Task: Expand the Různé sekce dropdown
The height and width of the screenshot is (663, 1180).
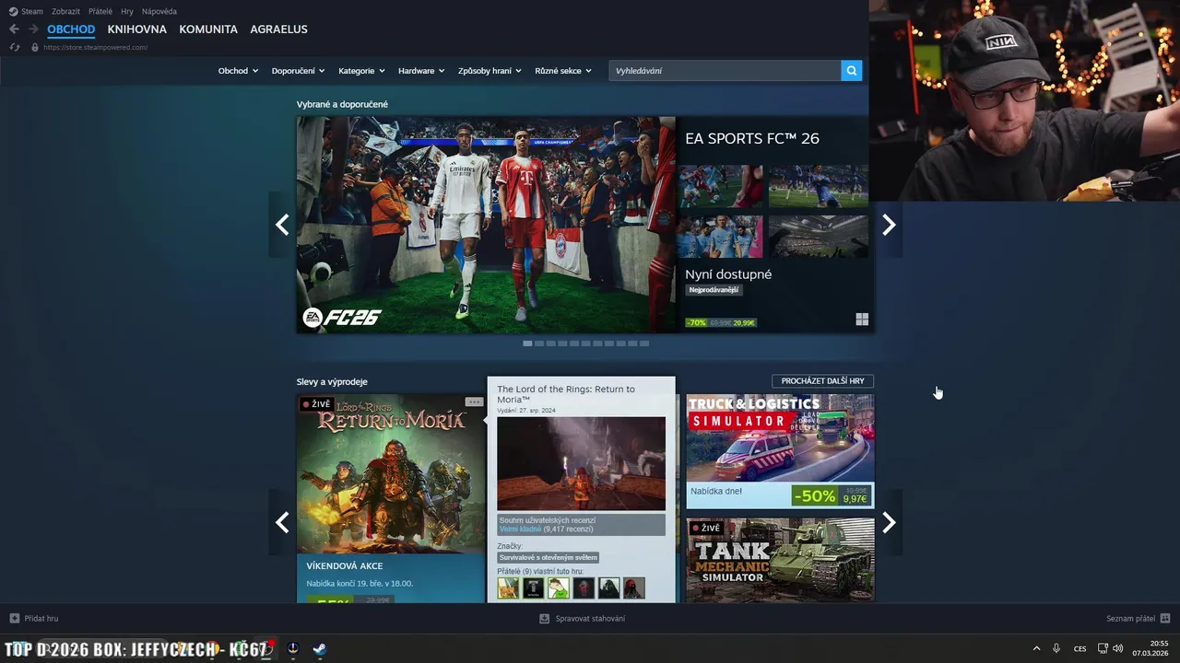Action: click(563, 70)
